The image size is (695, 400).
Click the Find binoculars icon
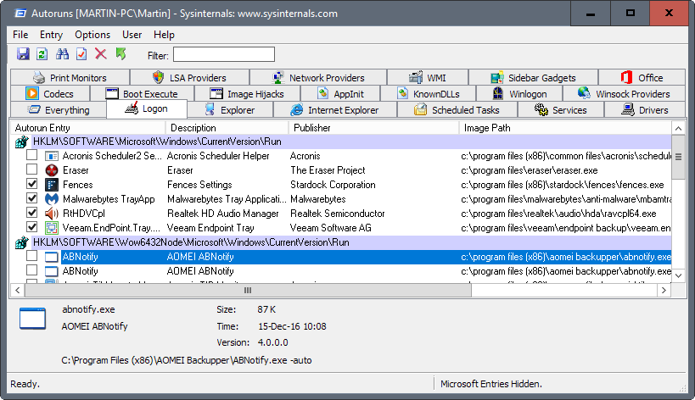pos(62,54)
